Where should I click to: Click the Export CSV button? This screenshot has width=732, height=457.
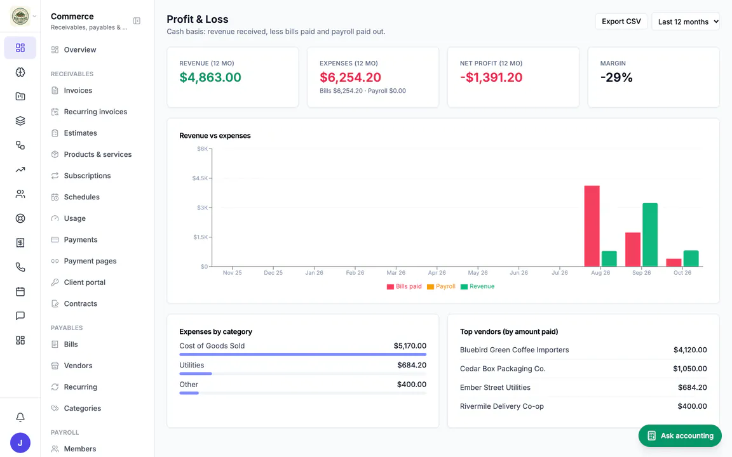click(621, 22)
